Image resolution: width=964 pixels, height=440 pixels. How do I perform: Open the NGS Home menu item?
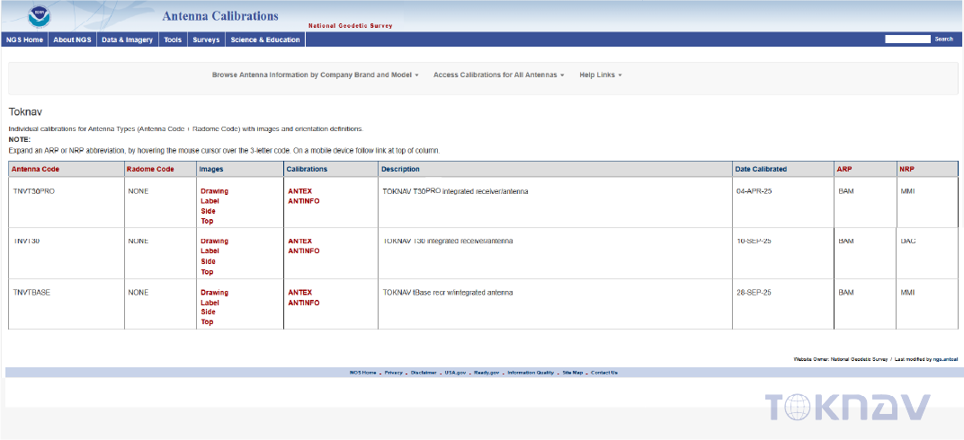(24, 40)
